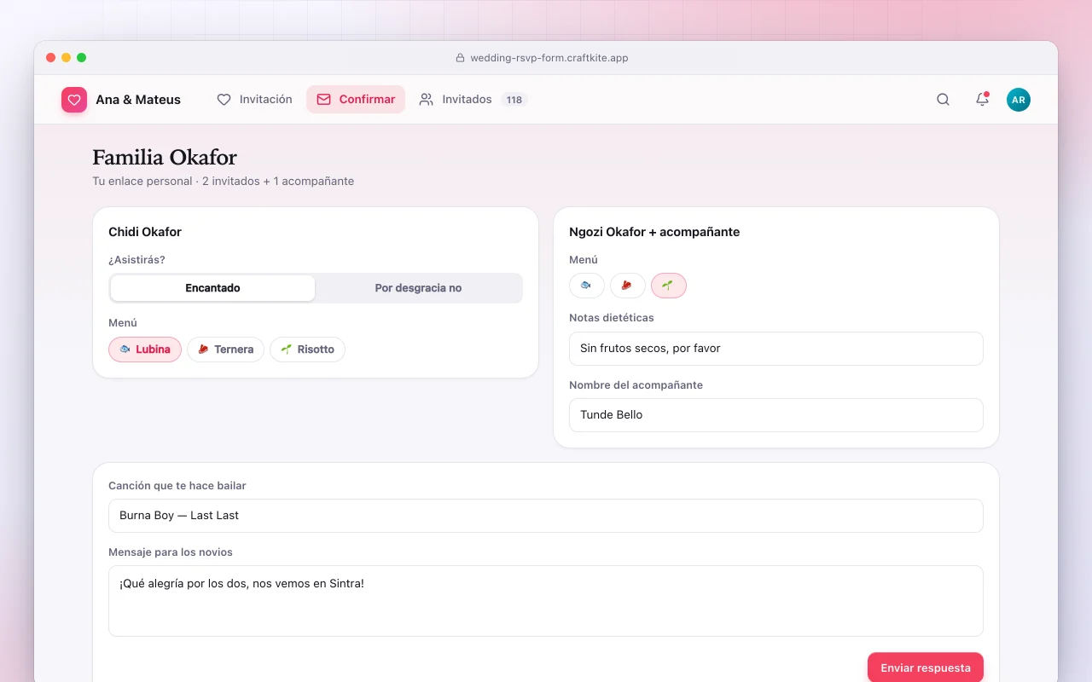The width and height of the screenshot is (1092, 682).
Task: Select Por desgracia no option
Action: coord(418,288)
